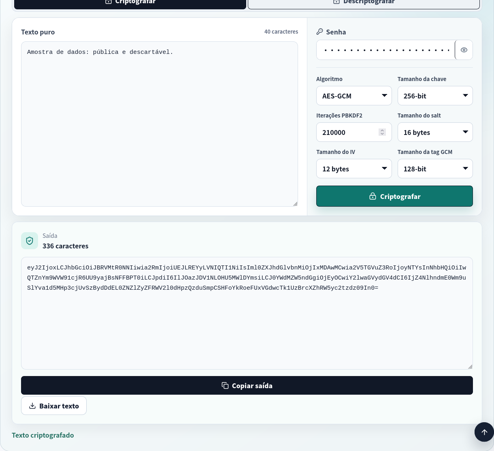Click the Texto puro textarea resize handle
The height and width of the screenshot is (451, 494).
point(295,204)
